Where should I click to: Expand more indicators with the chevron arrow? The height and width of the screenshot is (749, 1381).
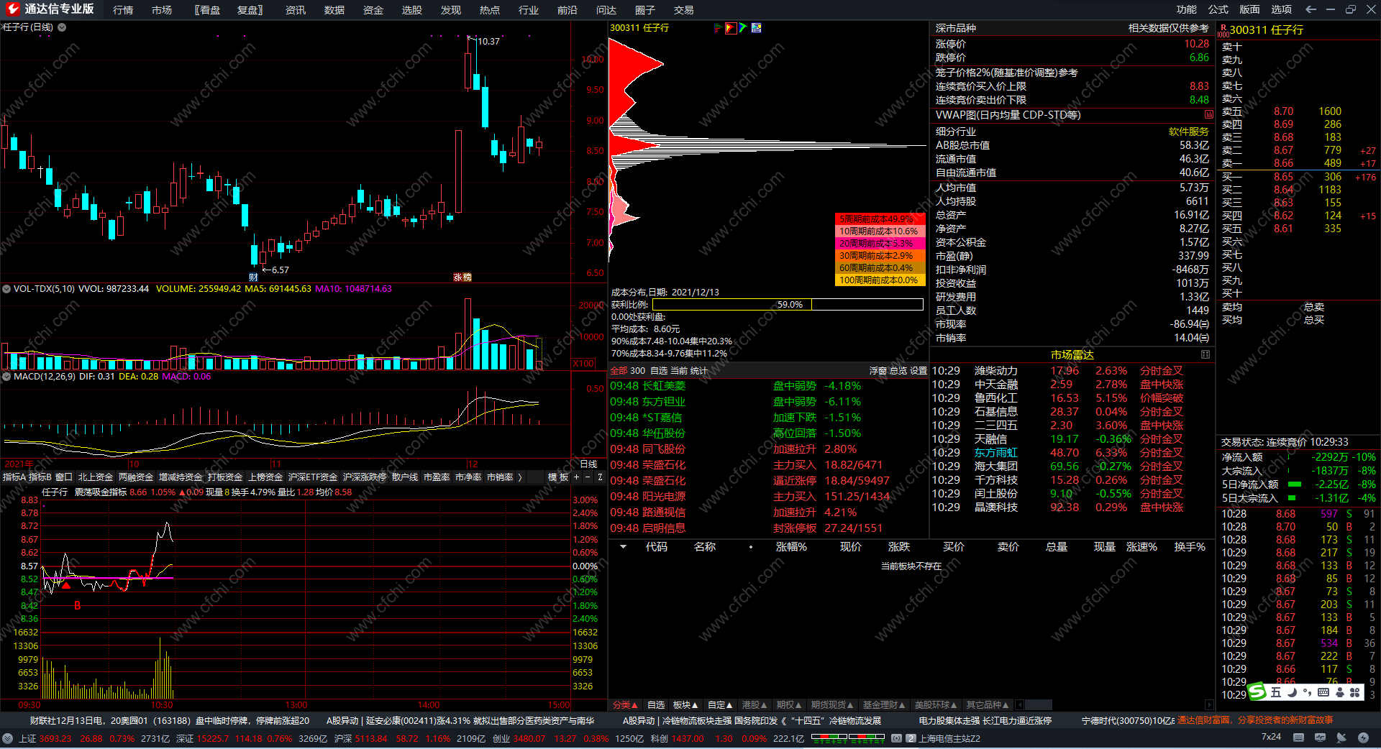520,477
